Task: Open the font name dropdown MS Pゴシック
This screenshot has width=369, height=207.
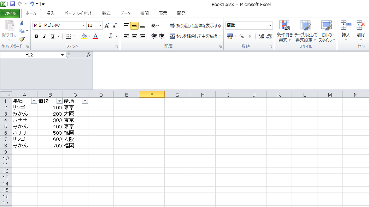Action: [83, 25]
